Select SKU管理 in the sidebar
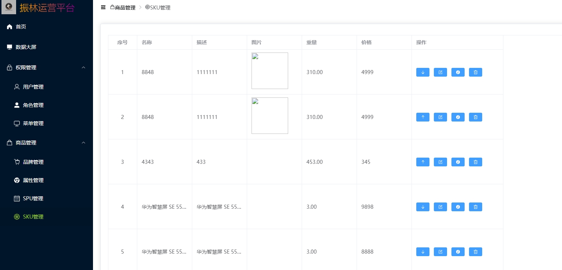 coord(46,217)
